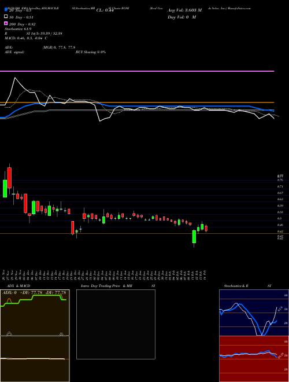The height and width of the screenshot is (382, 289).
Task: Click the 'Intra Day Trading Price & MR' panel title
Action: [106, 286]
